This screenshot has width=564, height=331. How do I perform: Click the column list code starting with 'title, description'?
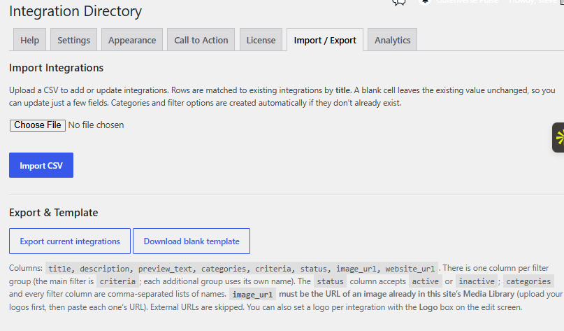(241, 269)
